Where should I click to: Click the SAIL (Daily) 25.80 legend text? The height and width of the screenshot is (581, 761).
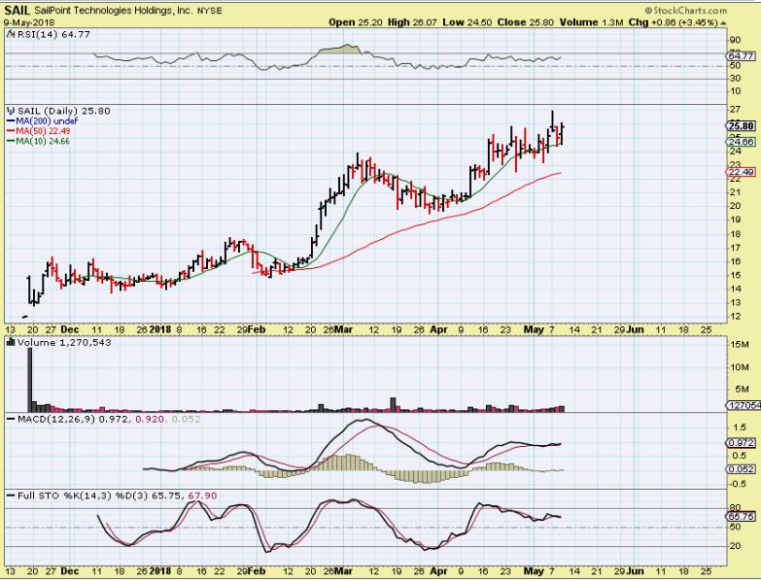(64, 111)
